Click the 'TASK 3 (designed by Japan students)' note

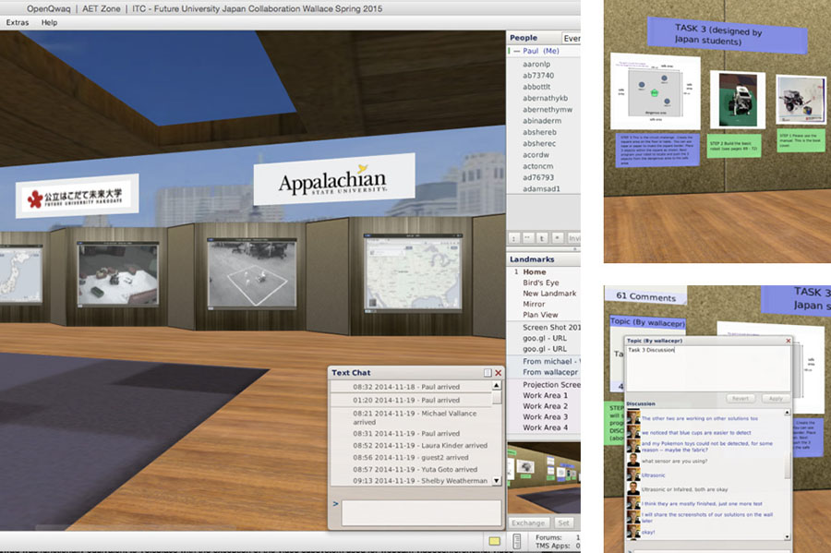point(726,34)
